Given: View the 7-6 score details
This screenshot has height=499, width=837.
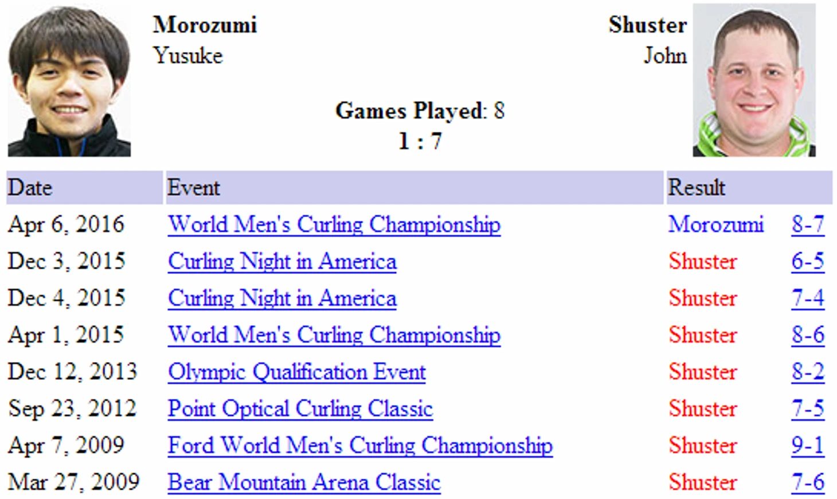Looking at the screenshot, I should pos(808,482).
